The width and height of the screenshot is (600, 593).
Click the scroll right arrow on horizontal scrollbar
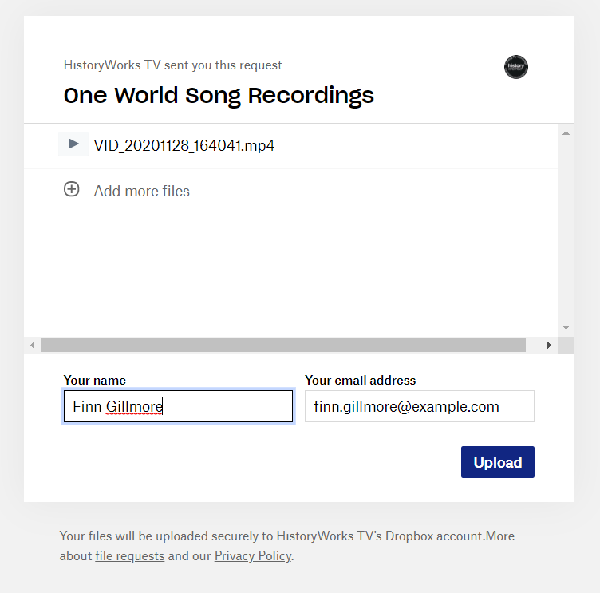549,346
